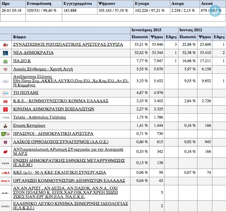Click the Prasinoi - Dimokratiki Aristera logo
This screenshot has width=226, height=212.
pyautogui.click(x=5, y=134)
